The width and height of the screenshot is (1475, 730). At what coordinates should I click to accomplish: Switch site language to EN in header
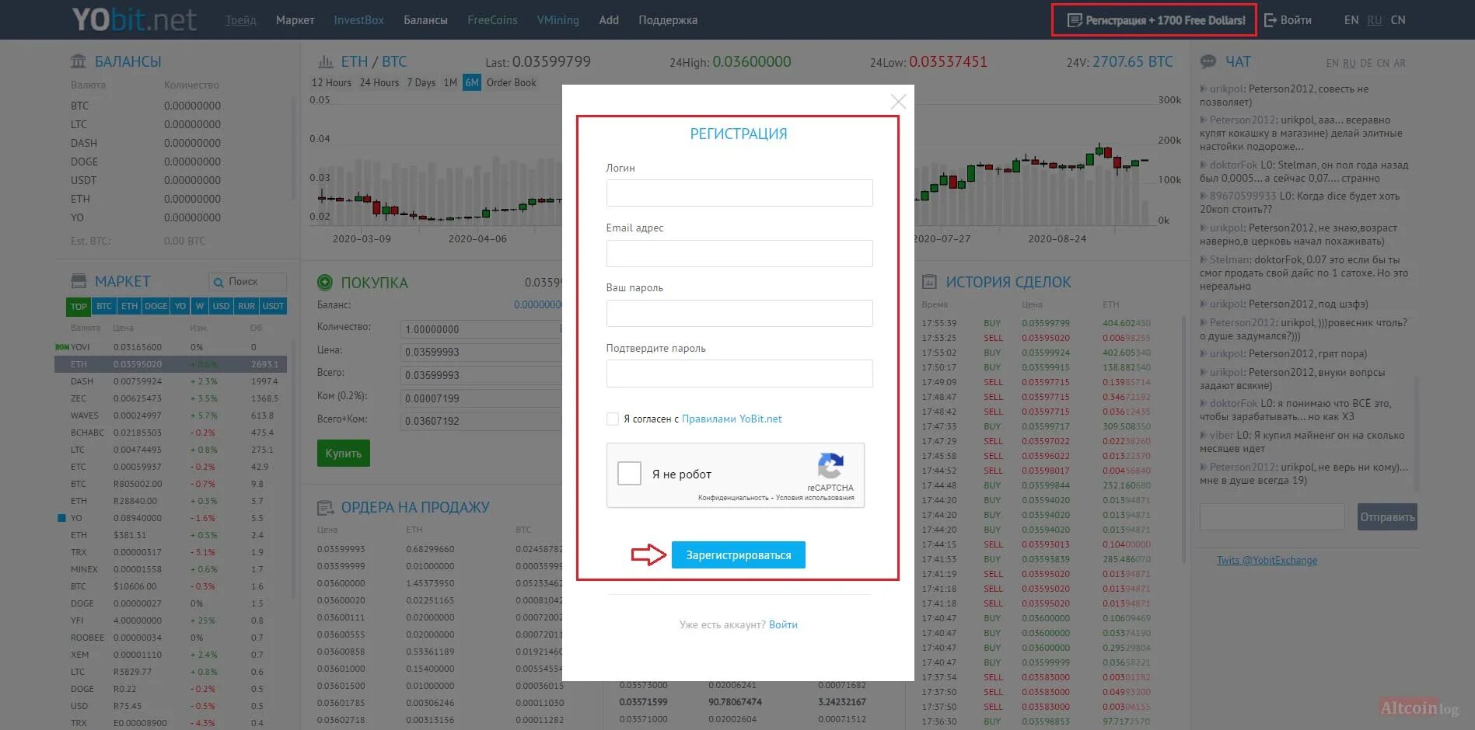pos(1351,20)
